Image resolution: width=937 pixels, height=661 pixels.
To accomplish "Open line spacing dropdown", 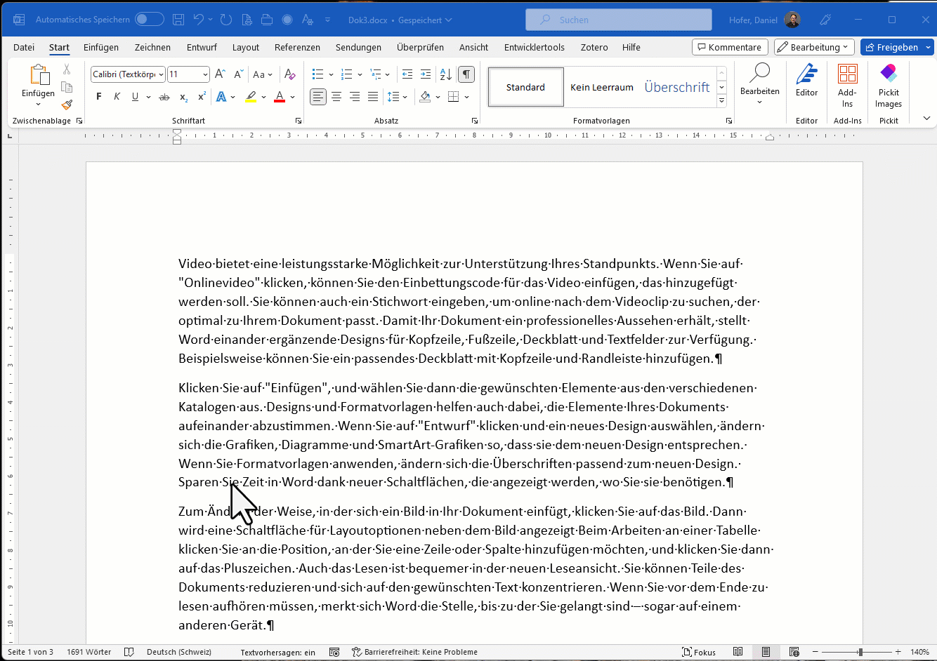I will (x=398, y=97).
